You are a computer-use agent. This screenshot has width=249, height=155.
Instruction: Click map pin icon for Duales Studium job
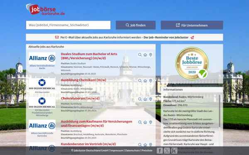tap(151, 55)
